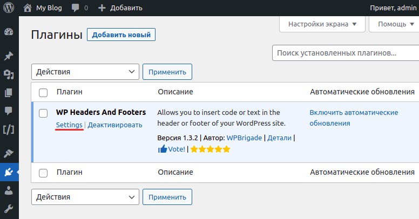Open Appearance paintbrush sidebar icon

[x=9, y=153]
